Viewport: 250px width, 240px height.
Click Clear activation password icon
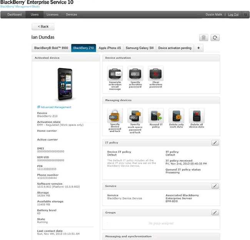pyautogui.click(x=156, y=73)
